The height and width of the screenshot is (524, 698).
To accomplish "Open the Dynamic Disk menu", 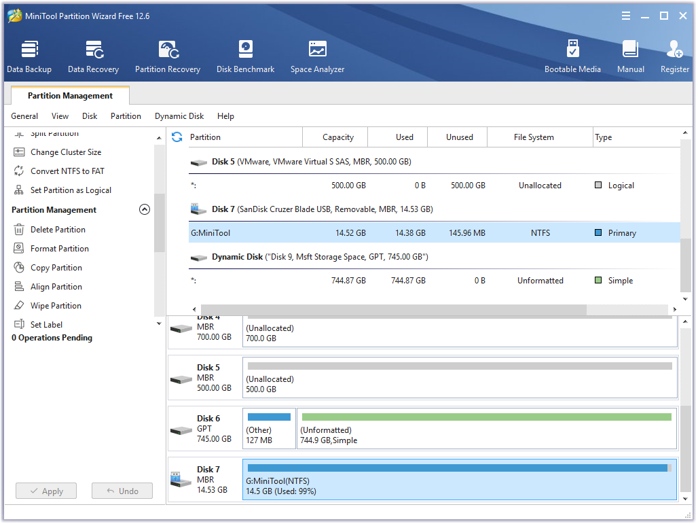I will tap(179, 116).
